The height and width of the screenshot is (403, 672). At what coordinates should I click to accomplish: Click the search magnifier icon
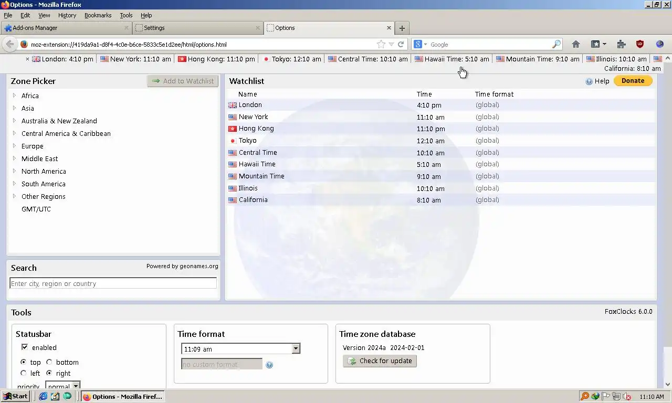click(x=556, y=45)
